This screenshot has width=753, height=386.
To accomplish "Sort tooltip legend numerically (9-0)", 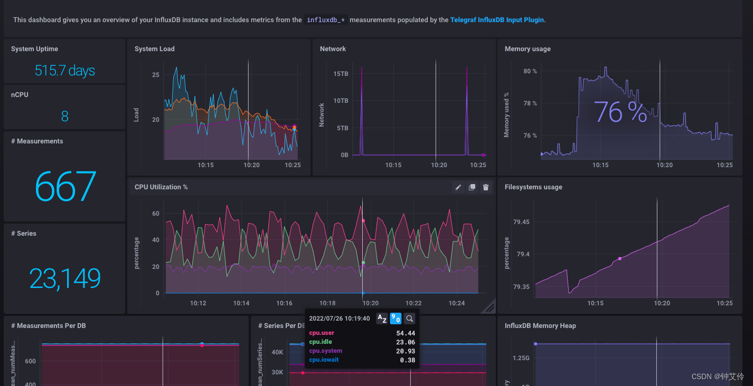I will [x=396, y=319].
